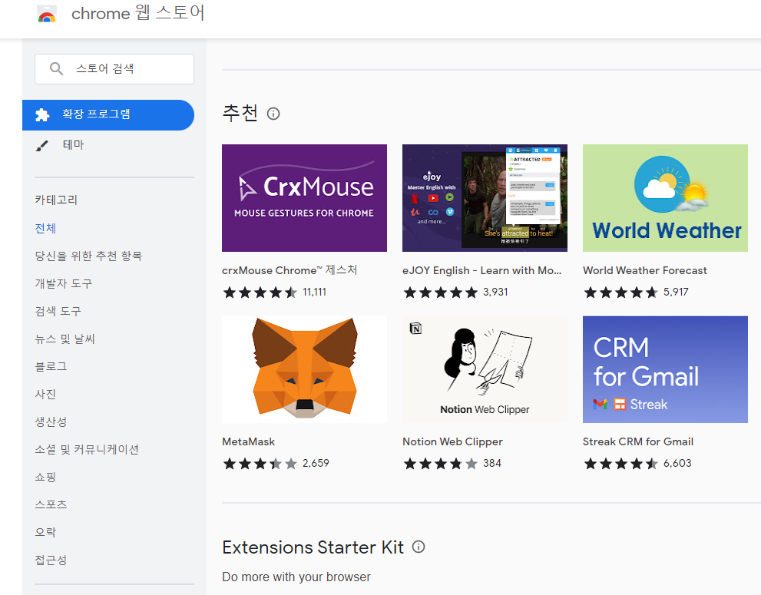Viewport: 761px width, 595px height.
Task: Click the MetaMask title text
Action: [x=249, y=441]
